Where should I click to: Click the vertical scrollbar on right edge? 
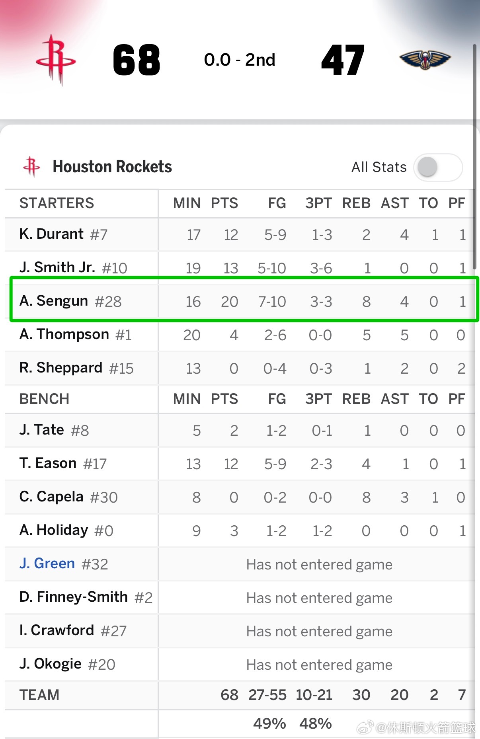tap(474, 157)
